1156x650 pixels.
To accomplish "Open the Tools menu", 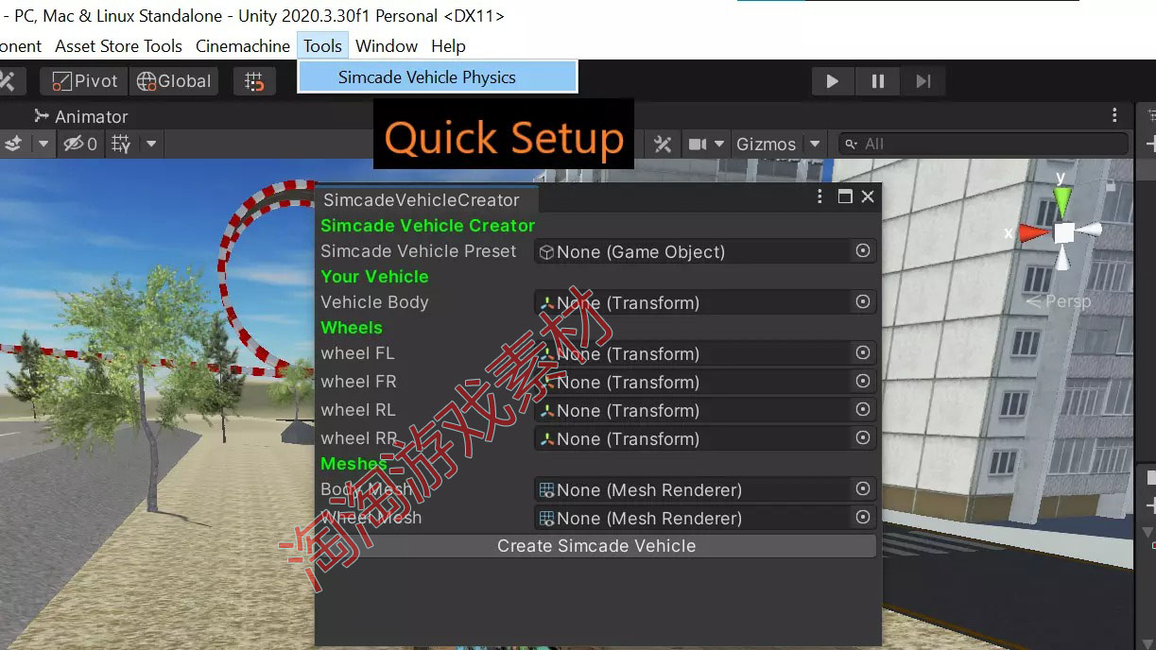I will pos(322,45).
